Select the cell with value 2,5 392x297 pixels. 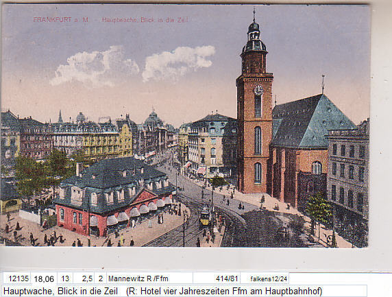click(84, 278)
